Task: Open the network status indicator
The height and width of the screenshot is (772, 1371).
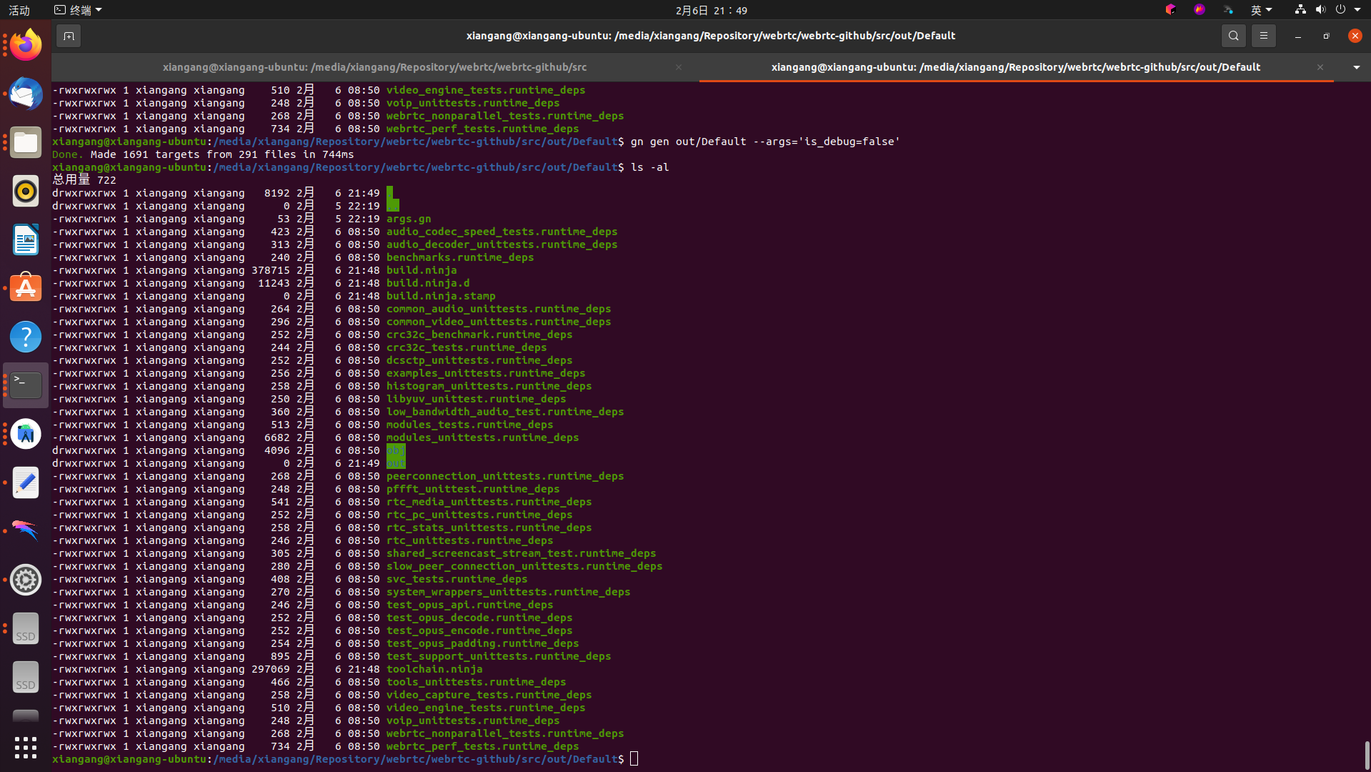Action: click(x=1300, y=10)
